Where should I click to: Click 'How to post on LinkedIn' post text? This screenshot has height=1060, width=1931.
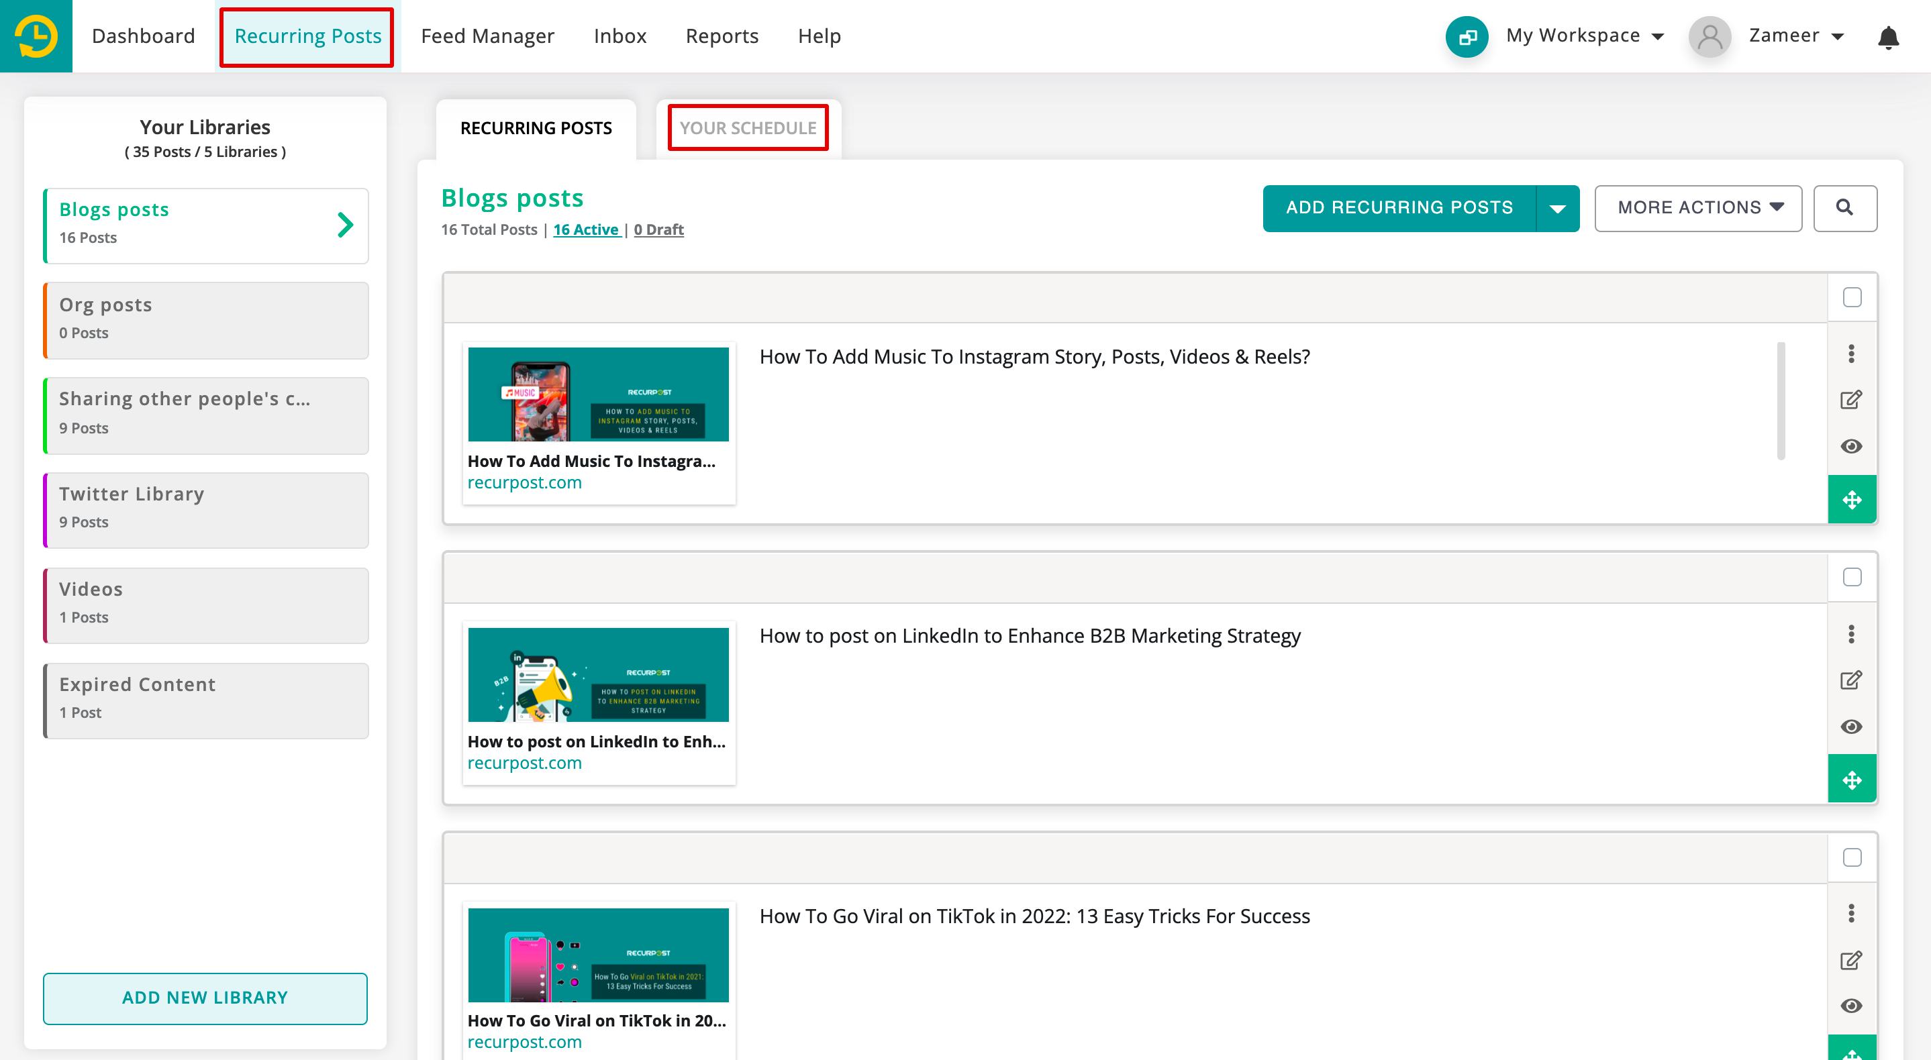point(1030,636)
